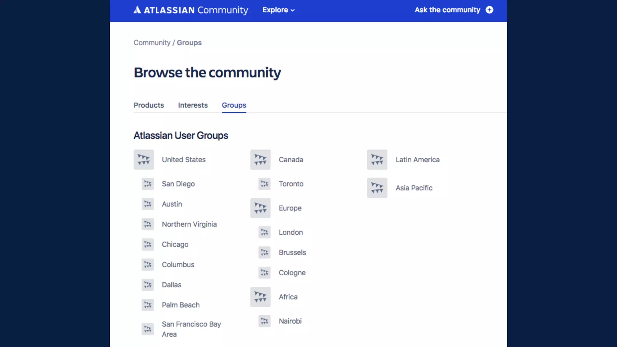The width and height of the screenshot is (617, 347).
Task: Open the Community breadcrumb link
Action: (152, 43)
